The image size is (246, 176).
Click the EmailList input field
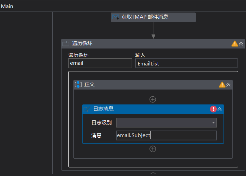tap(187, 63)
